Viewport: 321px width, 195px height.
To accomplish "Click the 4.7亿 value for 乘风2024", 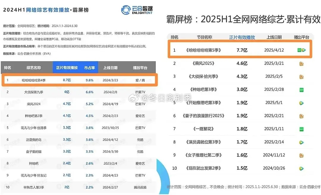I will [x=67, y=104].
